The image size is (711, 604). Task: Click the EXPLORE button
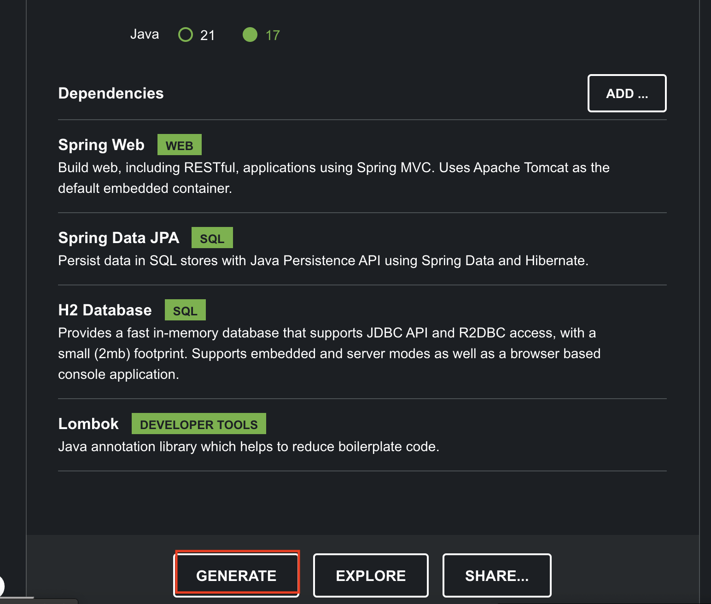(x=371, y=575)
